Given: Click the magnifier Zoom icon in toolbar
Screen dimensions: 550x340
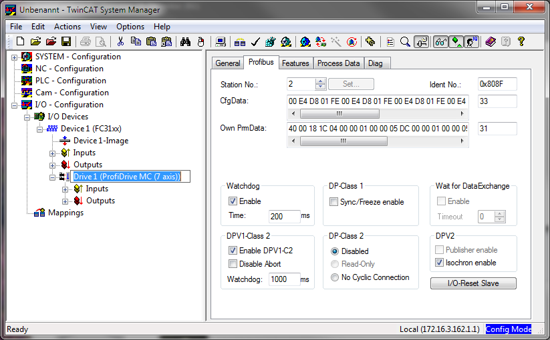Looking at the screenshot, I should (405, 41).
